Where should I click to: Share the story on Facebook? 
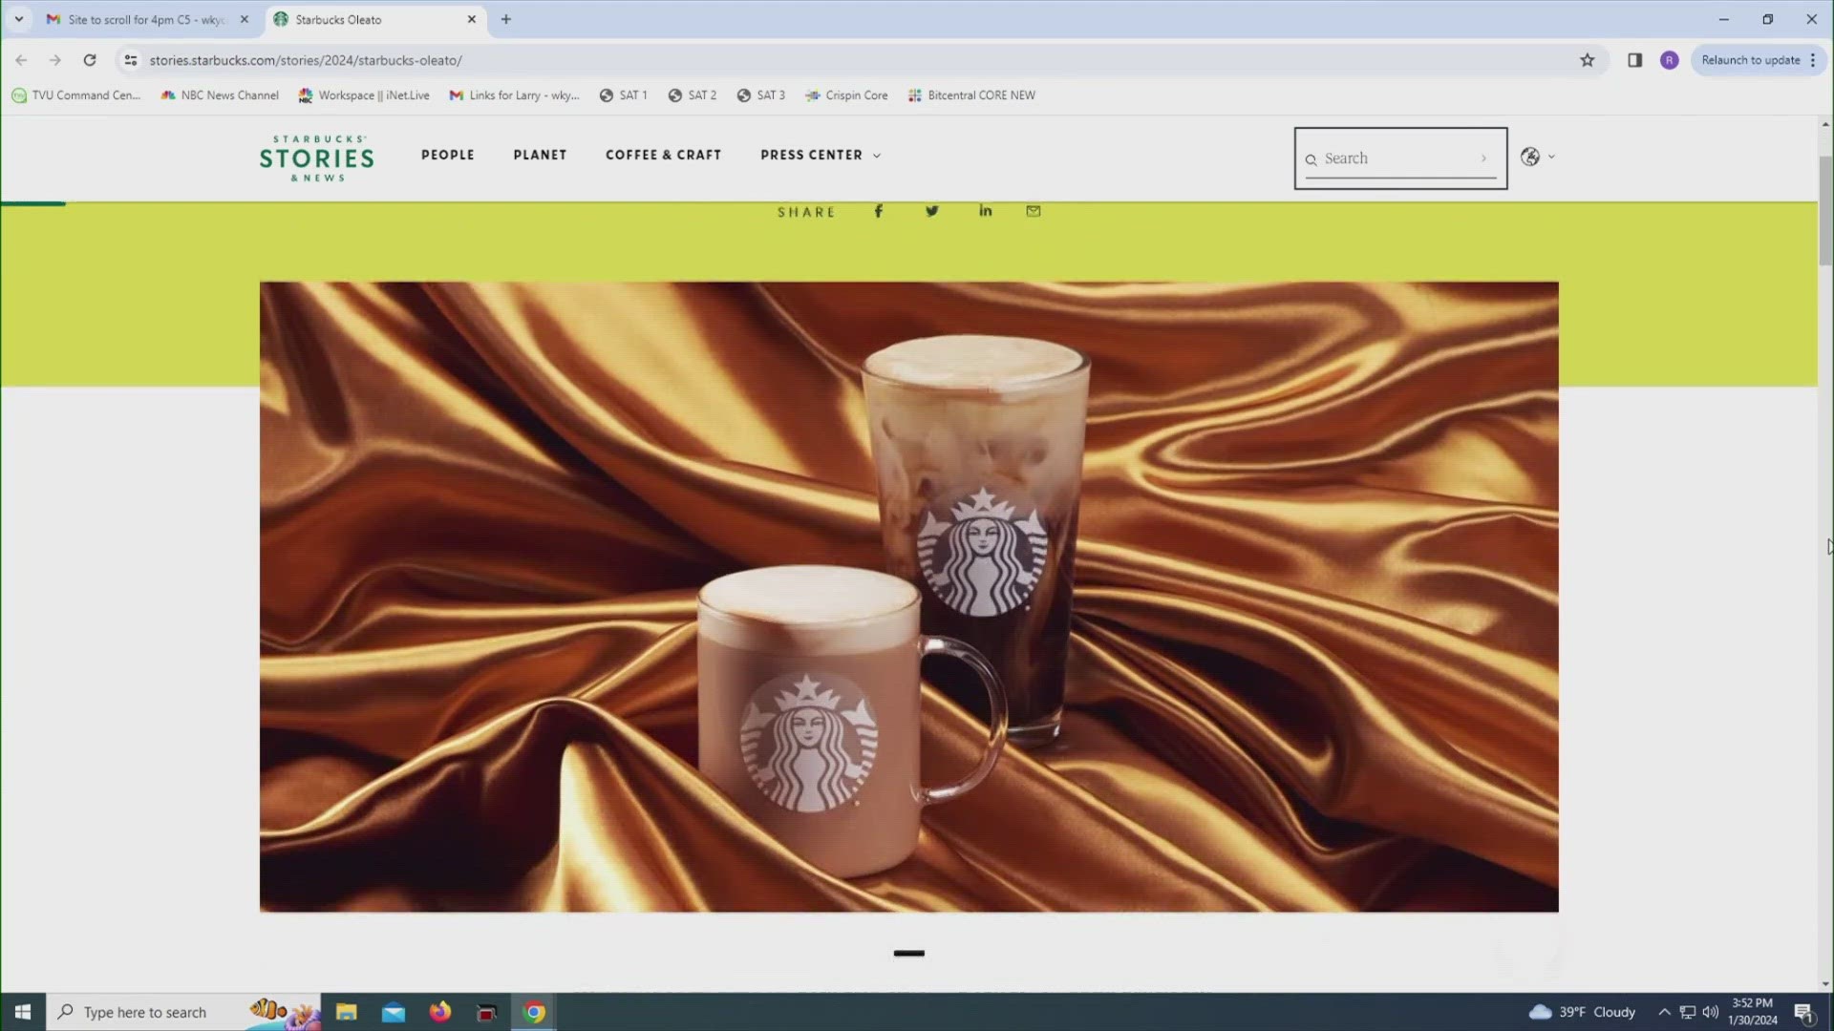(878, 211)
